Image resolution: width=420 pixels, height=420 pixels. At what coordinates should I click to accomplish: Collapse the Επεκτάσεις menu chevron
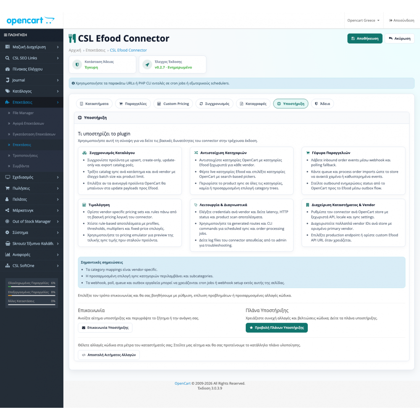click(58, 102)
